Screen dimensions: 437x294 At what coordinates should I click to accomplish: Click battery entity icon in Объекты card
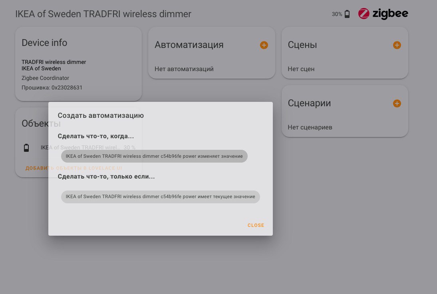point(26,148)
